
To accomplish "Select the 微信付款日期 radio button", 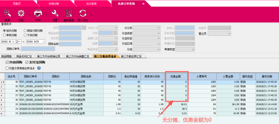I will 25,31.
